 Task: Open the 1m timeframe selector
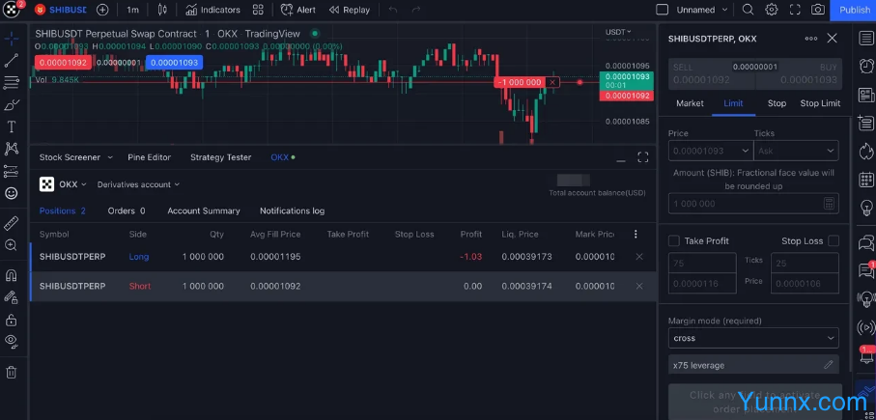click(x=132, y=10)
